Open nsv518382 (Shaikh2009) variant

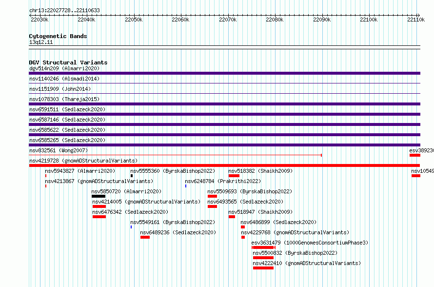click(260, 171)
